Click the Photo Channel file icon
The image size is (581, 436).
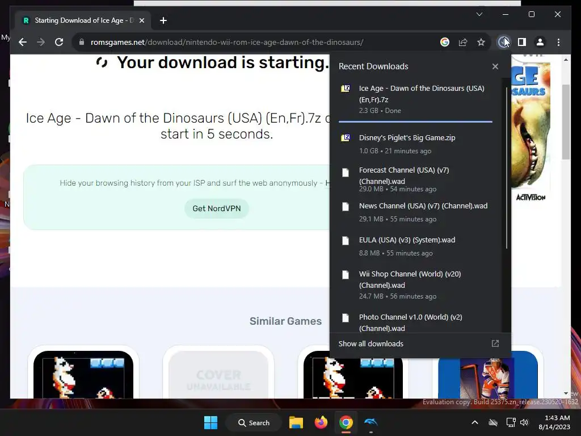coord(346,318)
